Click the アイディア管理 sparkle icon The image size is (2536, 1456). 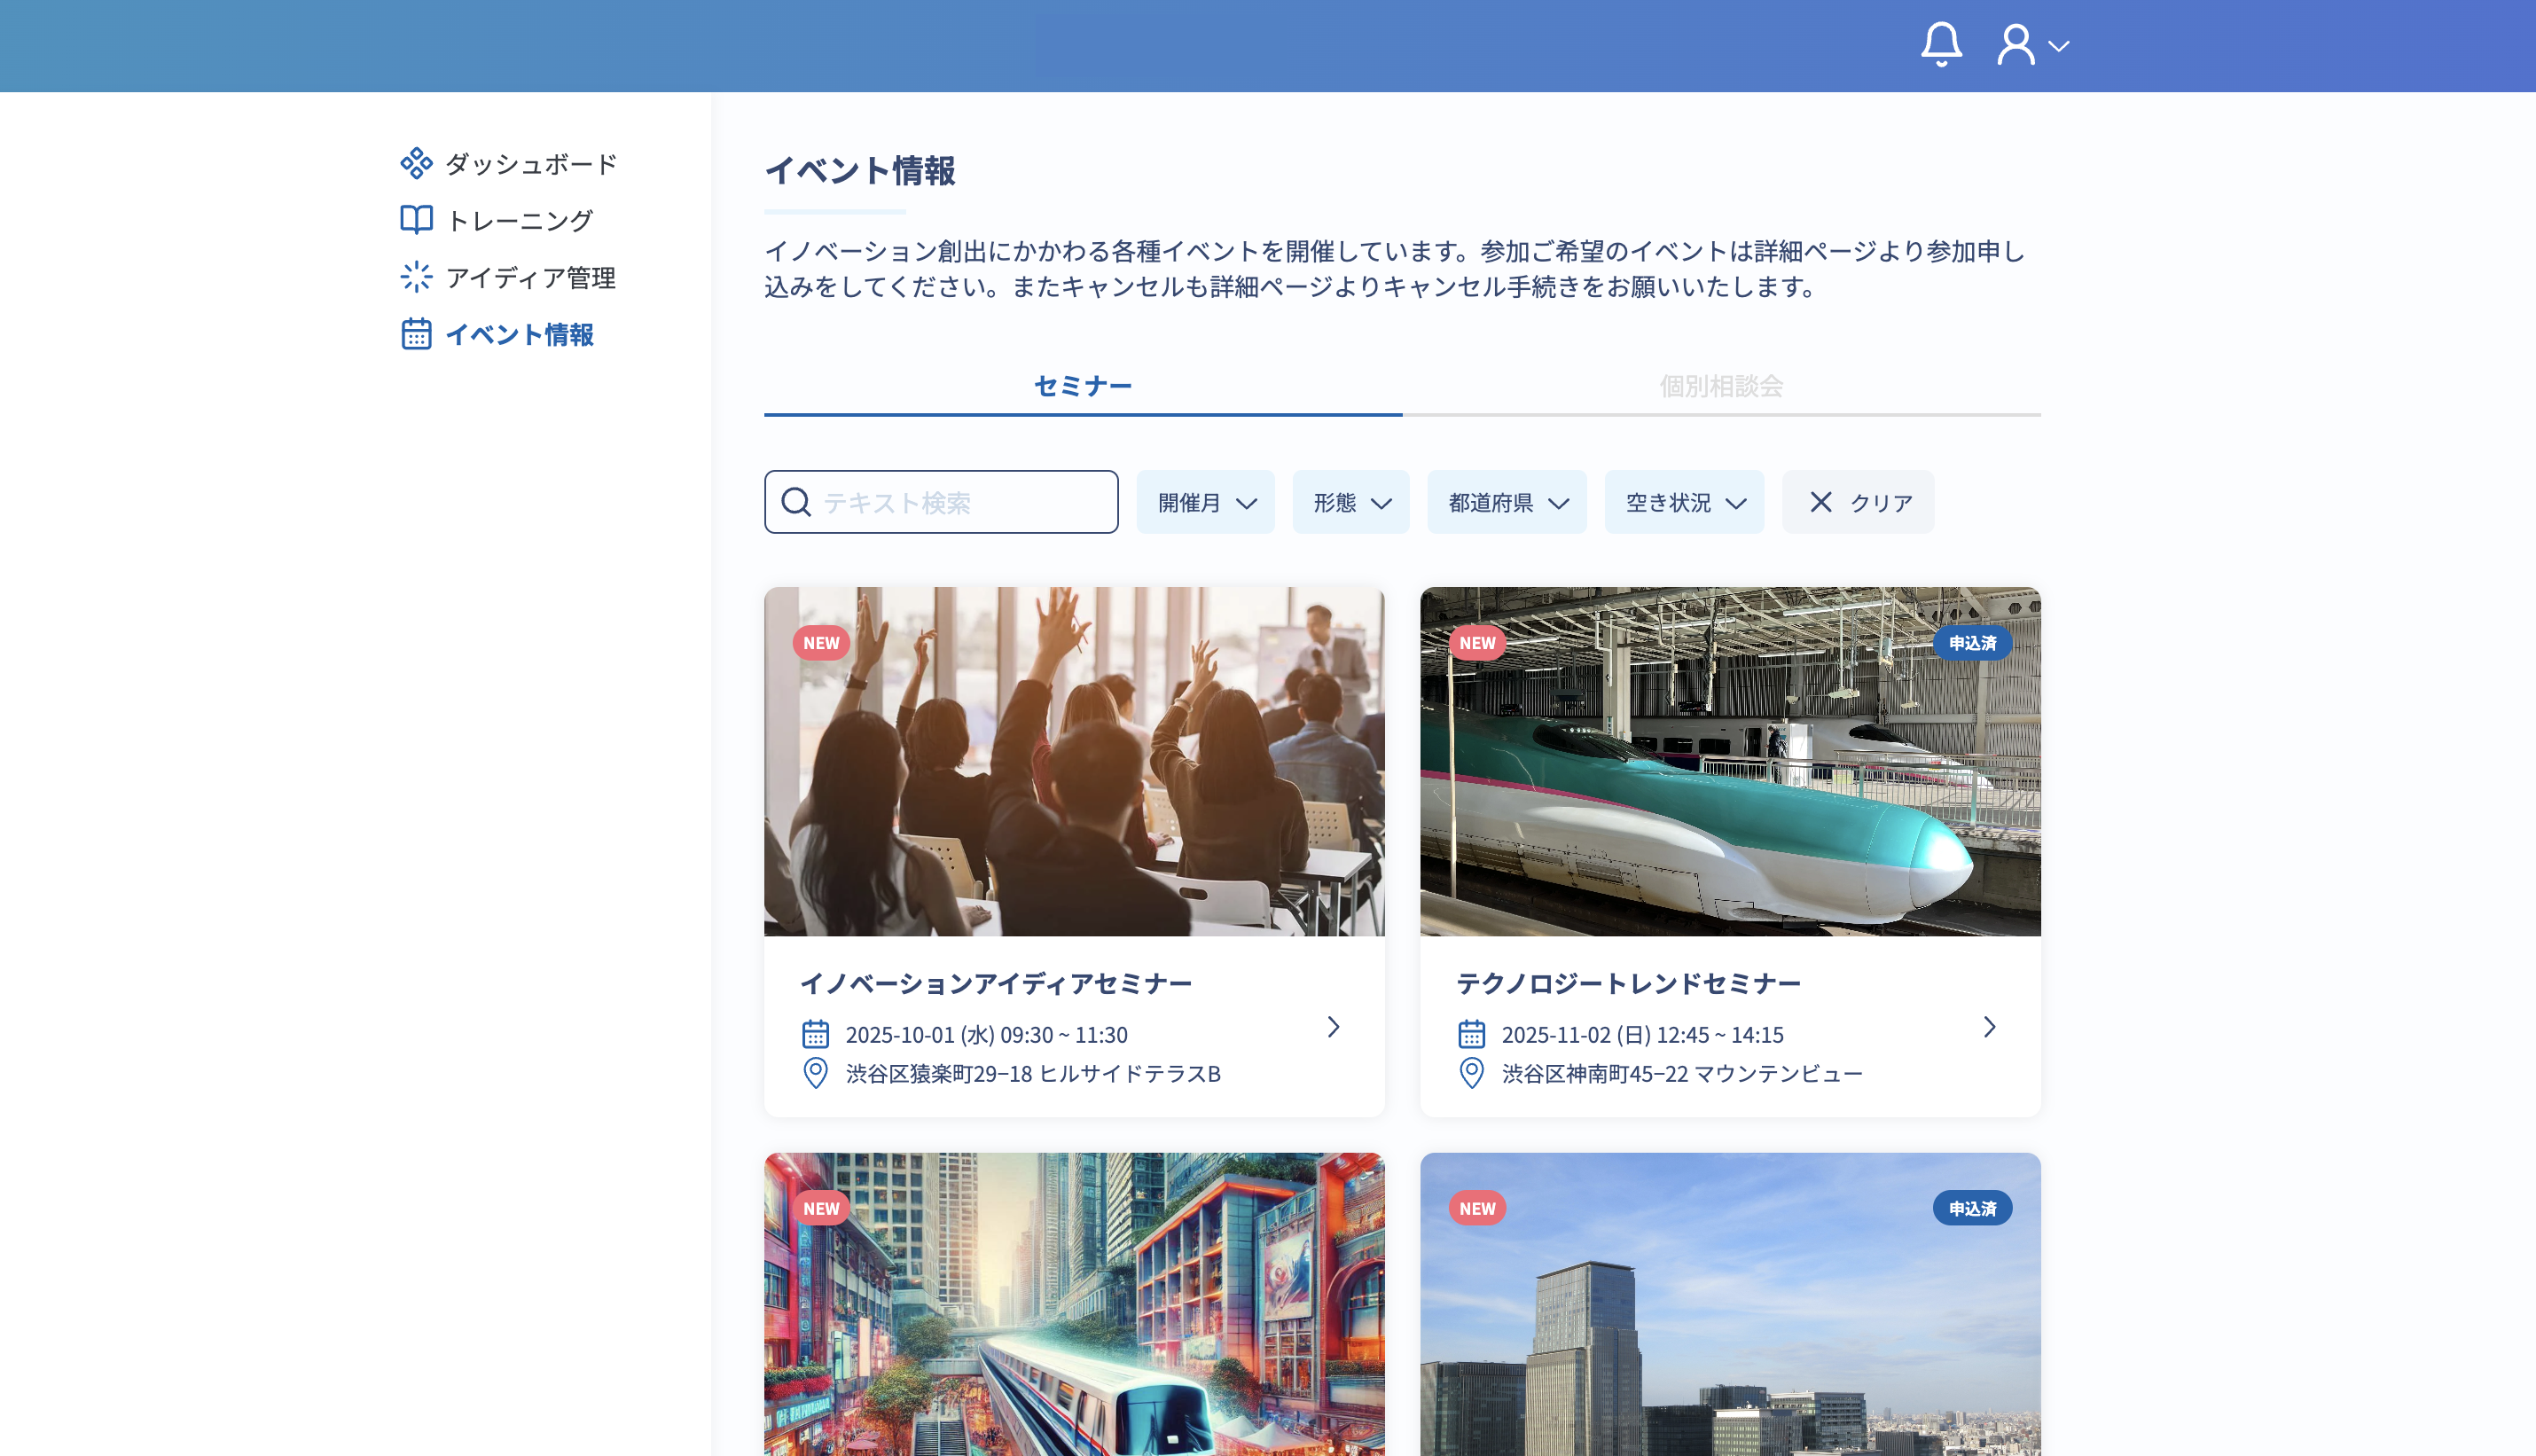point(416,277)
